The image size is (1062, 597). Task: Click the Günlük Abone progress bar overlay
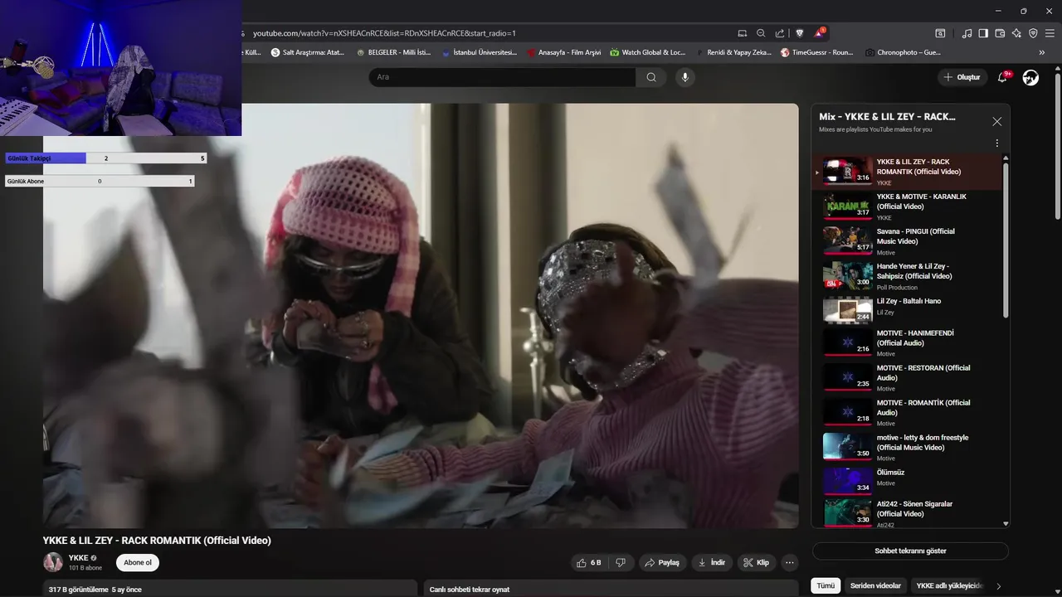coord(100,181)
